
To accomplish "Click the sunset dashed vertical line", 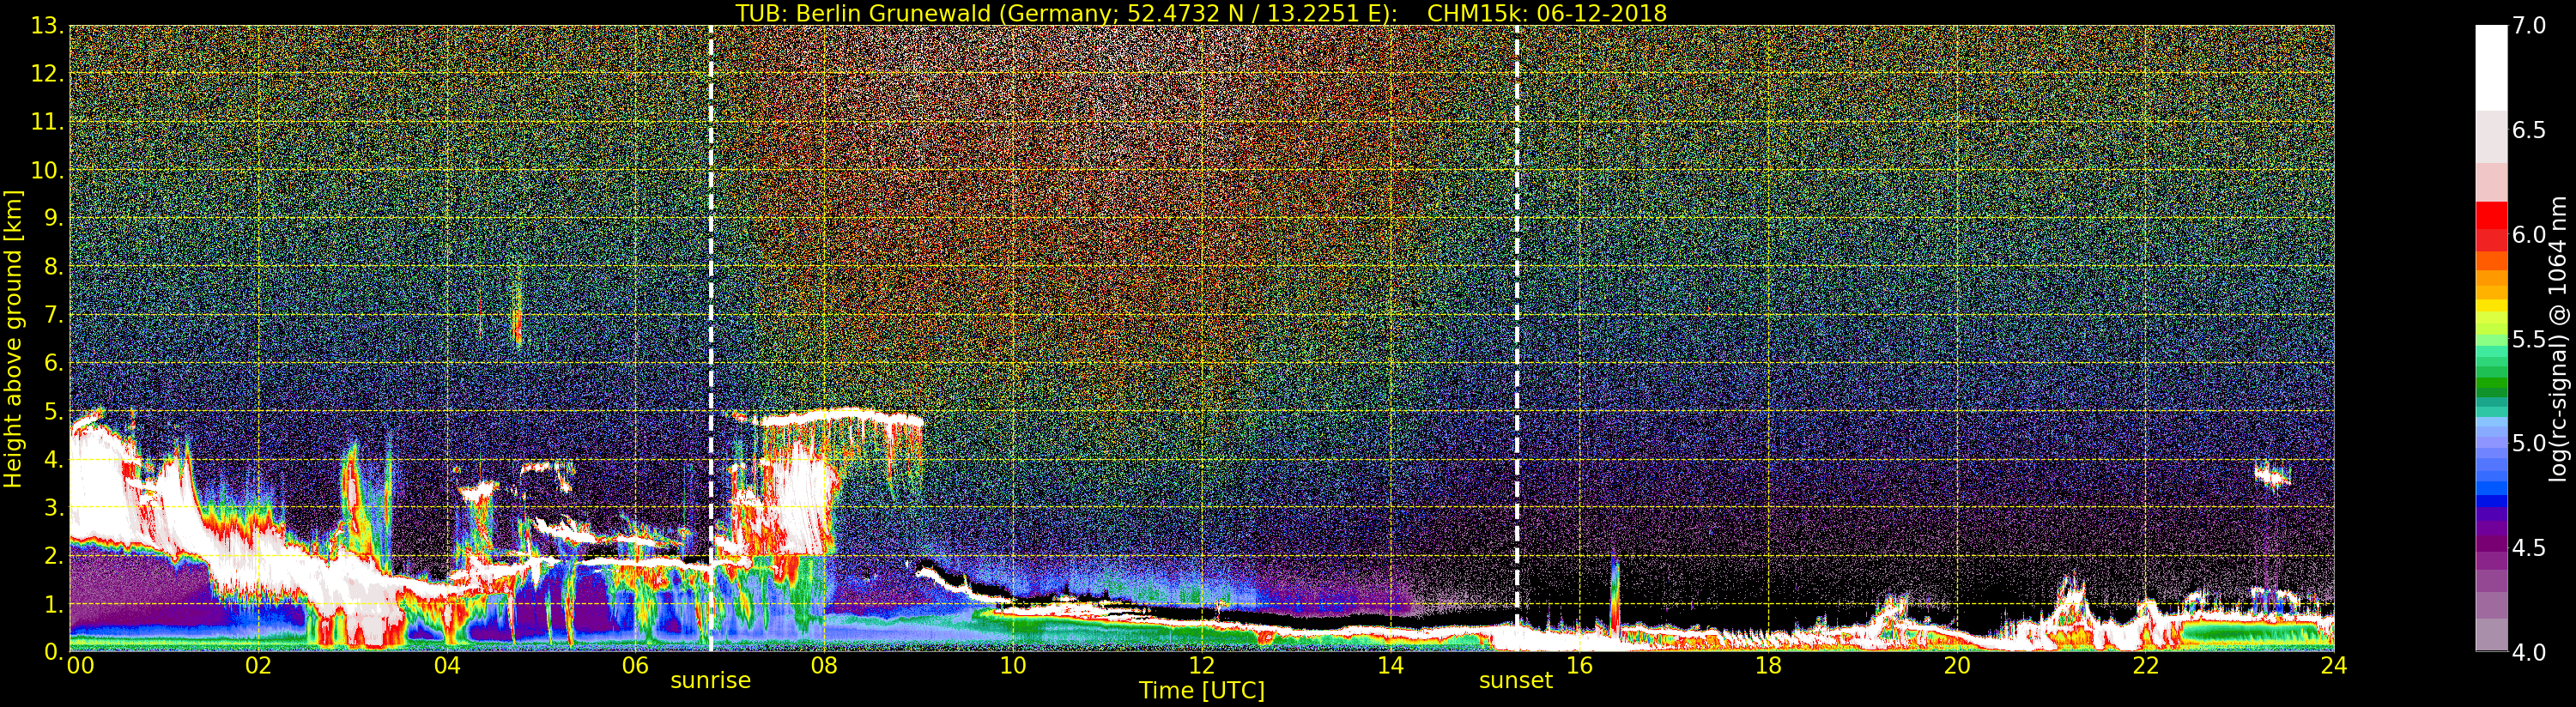I will pyautogui.click(x=1517, y=300).
